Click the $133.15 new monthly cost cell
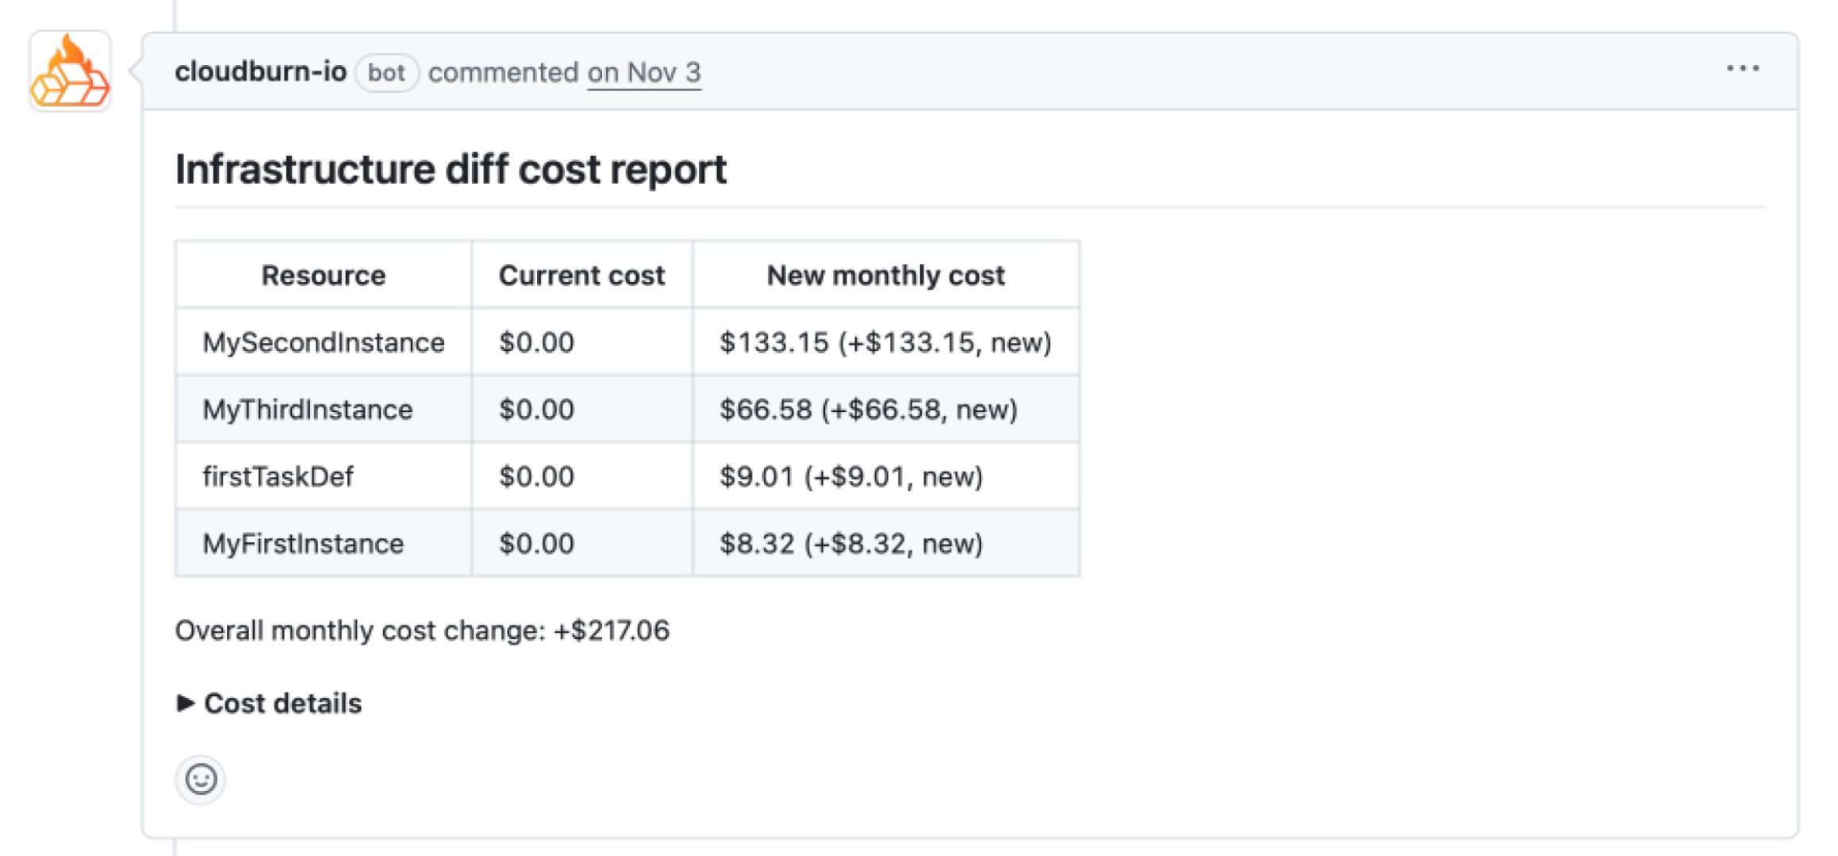 click(885, 342)
